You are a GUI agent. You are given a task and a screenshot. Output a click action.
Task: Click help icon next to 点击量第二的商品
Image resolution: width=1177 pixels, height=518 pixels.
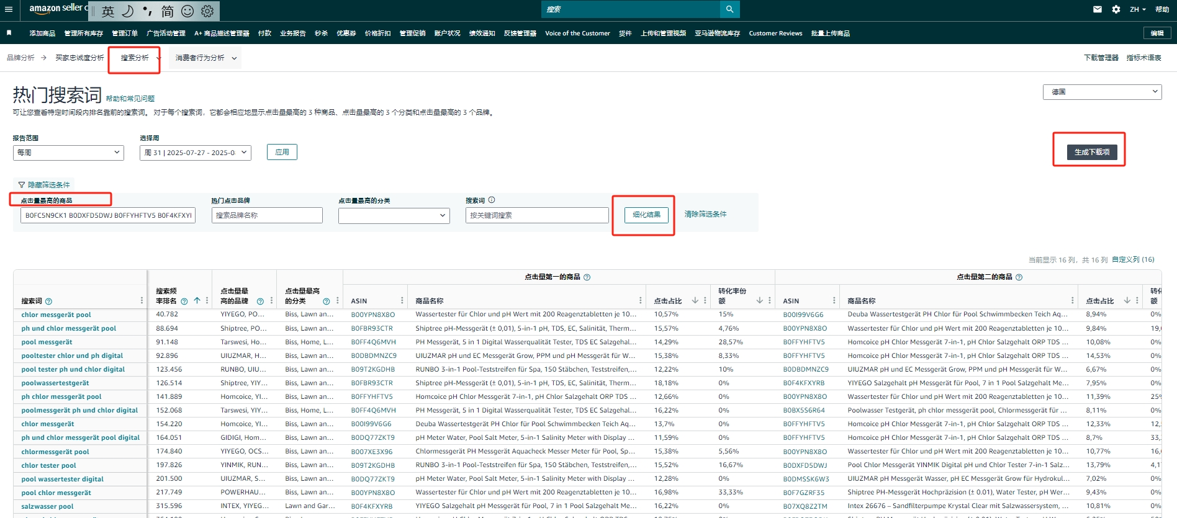click(x=1019, y=277)
